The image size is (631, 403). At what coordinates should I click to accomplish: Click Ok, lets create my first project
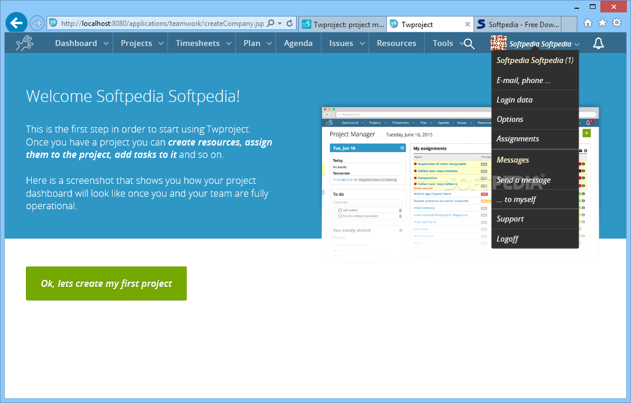click(x=106, y=283)
